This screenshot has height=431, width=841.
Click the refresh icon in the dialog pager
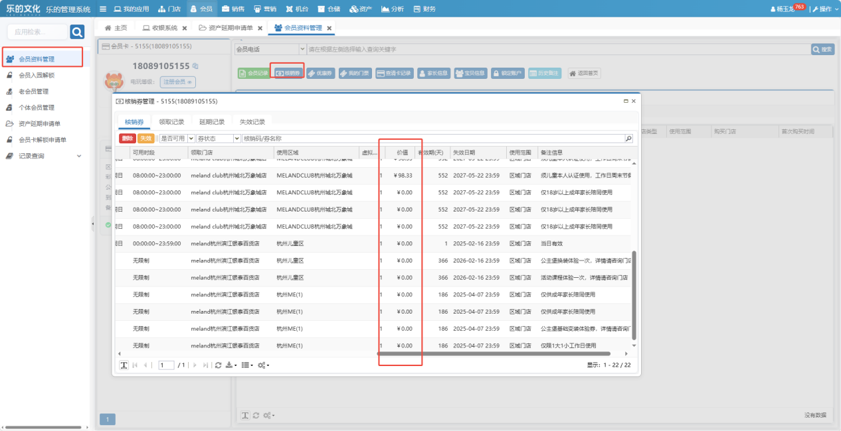coord(219,365)
